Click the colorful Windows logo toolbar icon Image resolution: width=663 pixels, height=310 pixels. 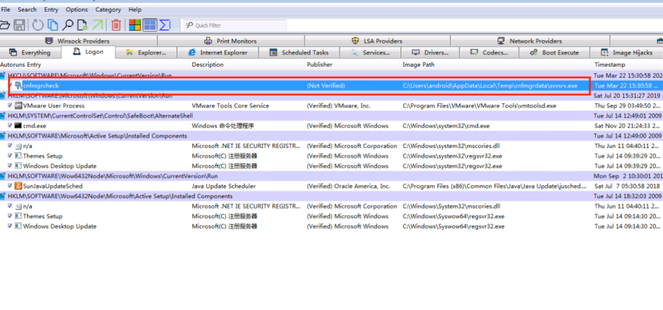[134, 25]
